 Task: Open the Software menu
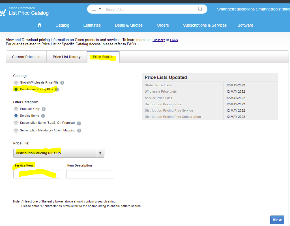tap(245, 25)
